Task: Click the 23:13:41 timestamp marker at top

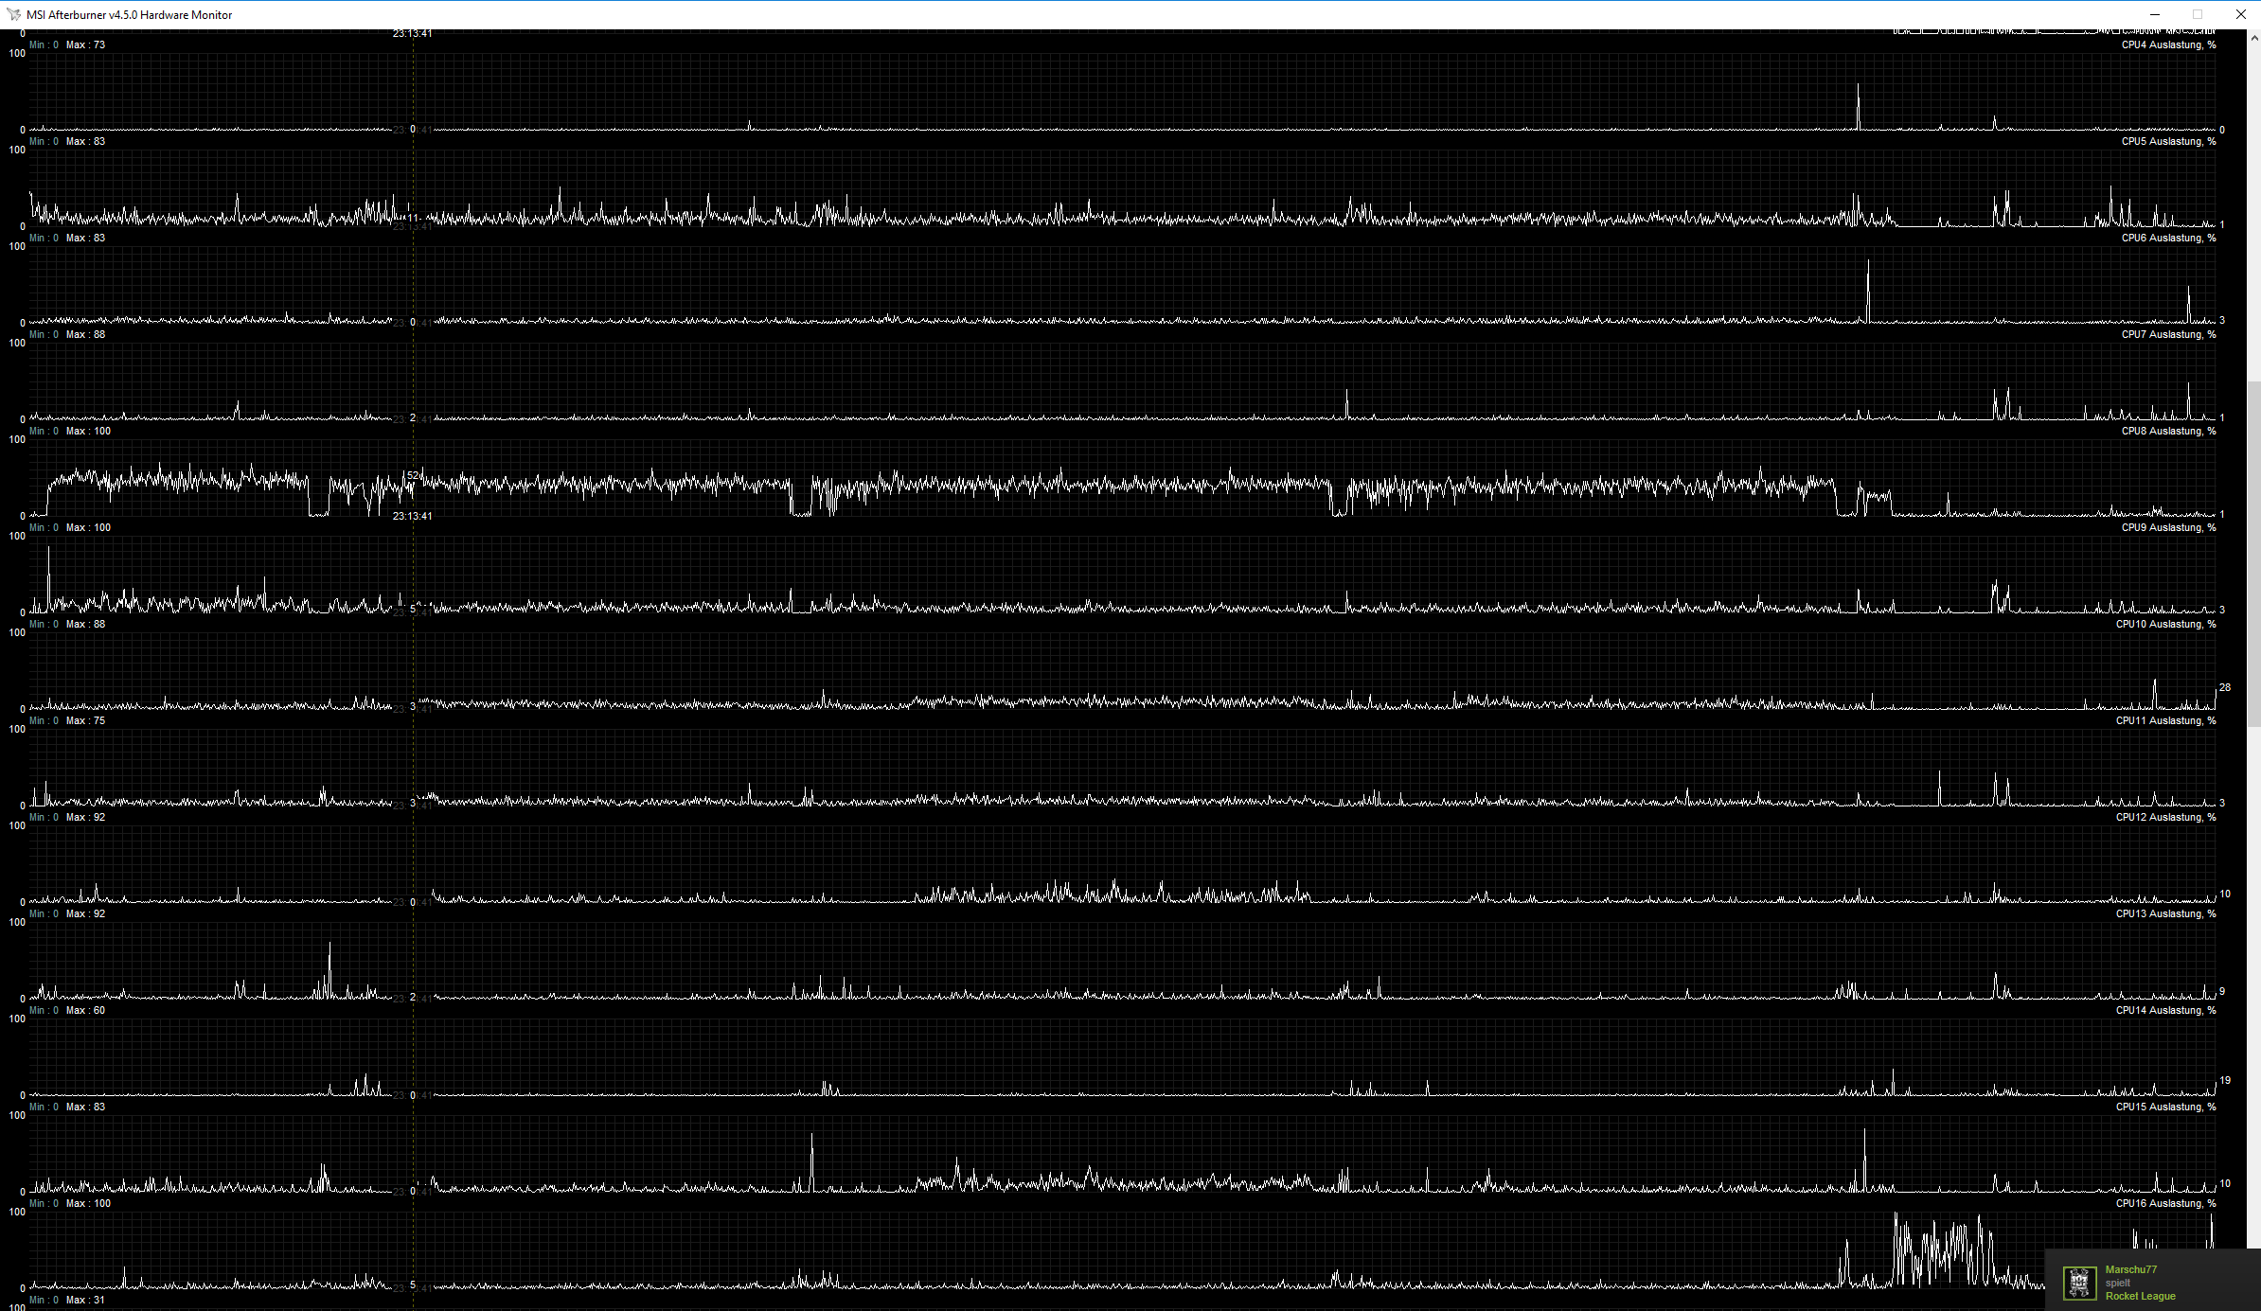Action: 412,34
